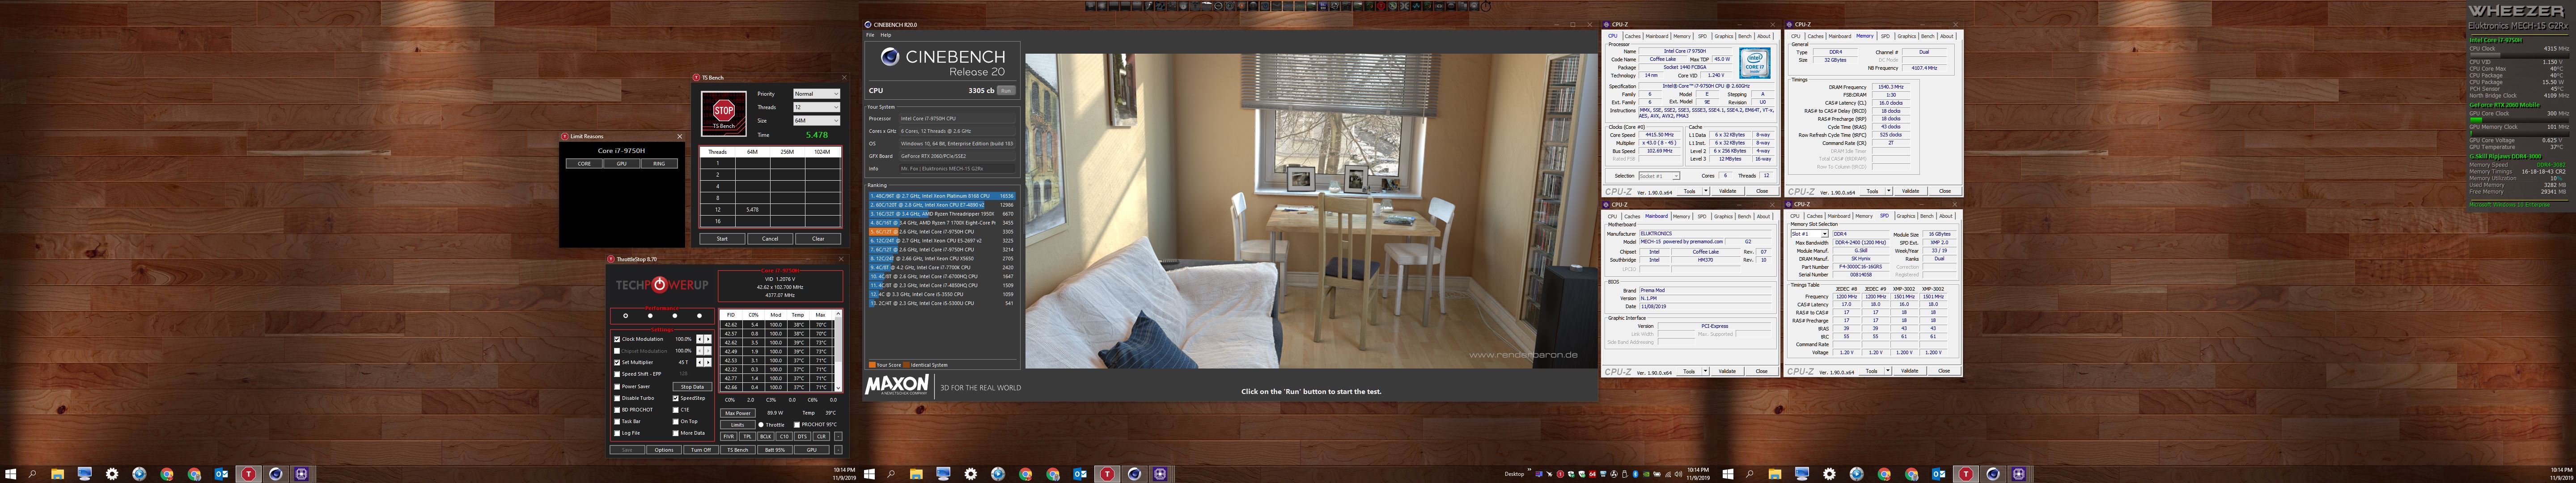Image resolution: width=2576 pixels, height=483 pixels.
Task: Select the Throttle radio button beside Limits
Action: click(x=761, y=424)
